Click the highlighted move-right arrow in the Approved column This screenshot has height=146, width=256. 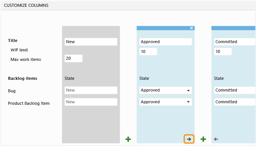(189, 139)
